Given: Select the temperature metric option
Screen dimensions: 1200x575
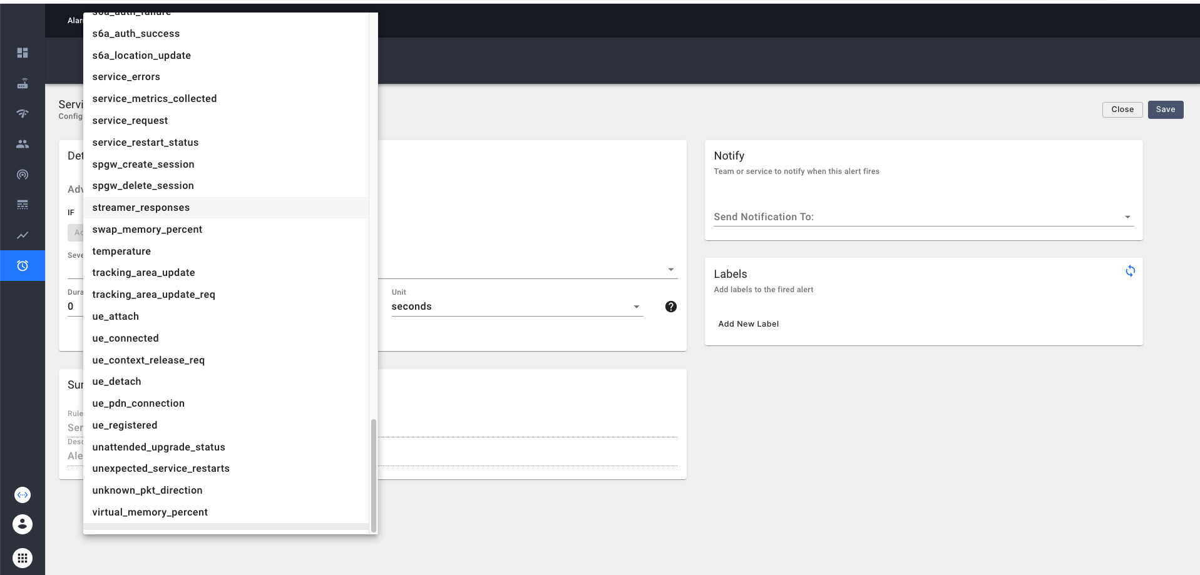Looking at the screenshot, I should (121, 252).
